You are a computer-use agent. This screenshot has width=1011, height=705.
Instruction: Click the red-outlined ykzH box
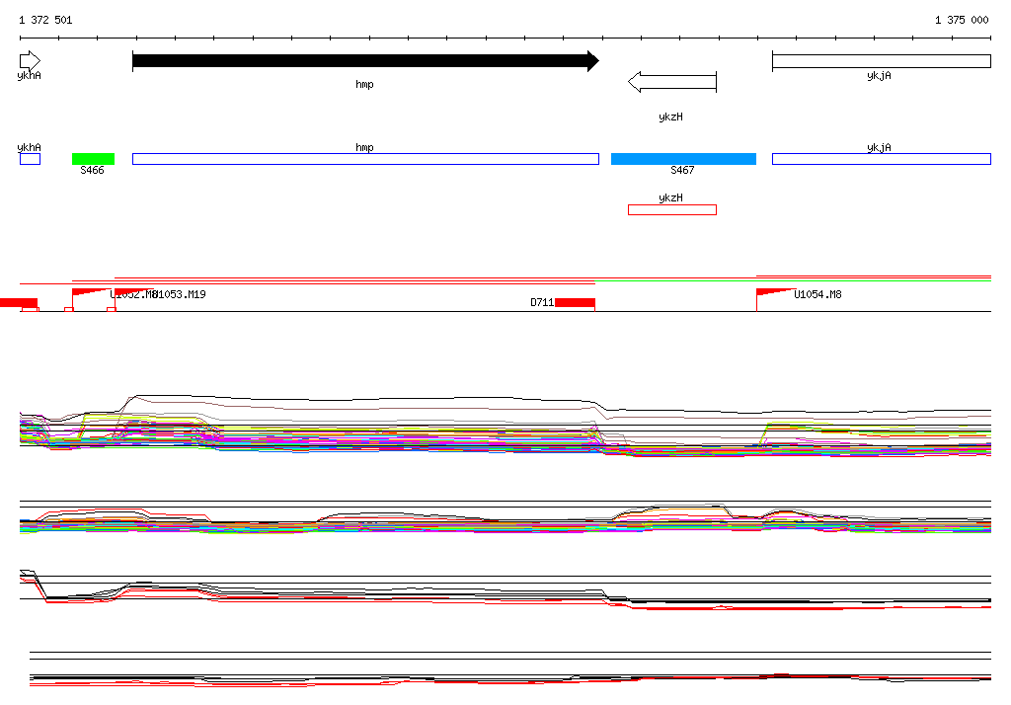[671, 209]
